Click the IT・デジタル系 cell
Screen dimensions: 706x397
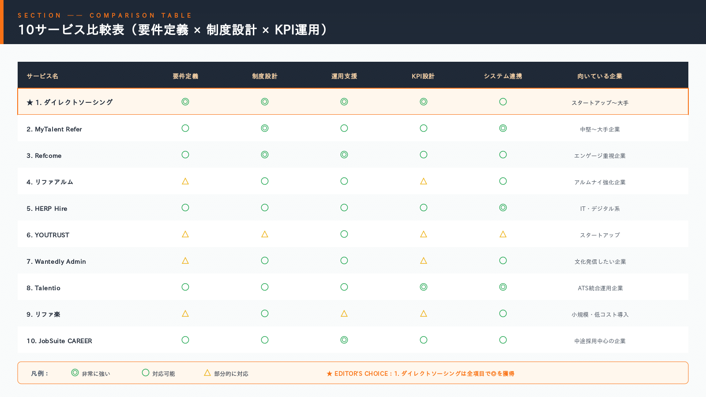[600, 209]
